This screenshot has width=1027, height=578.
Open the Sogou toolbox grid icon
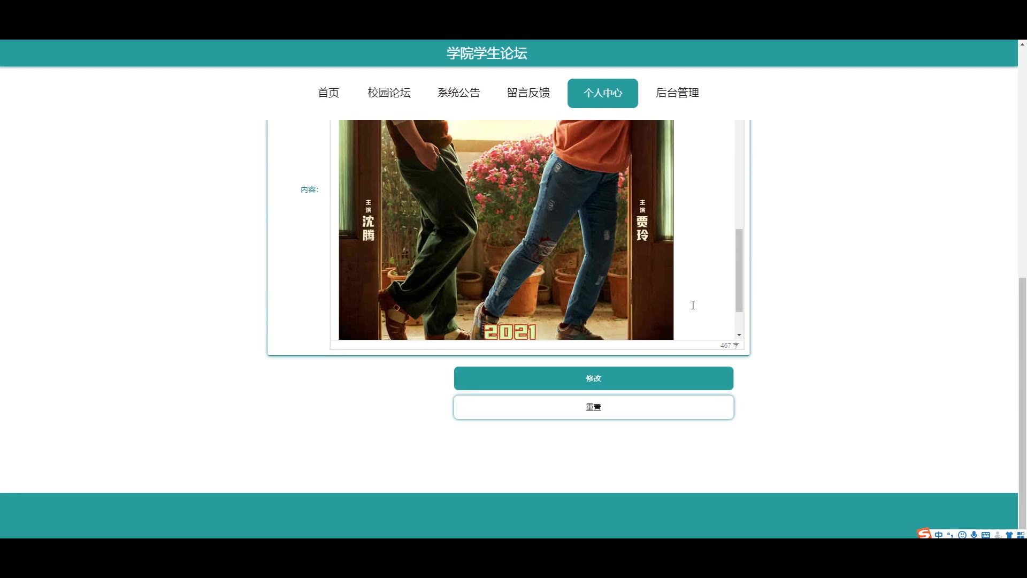click(x=1020, y=535)
